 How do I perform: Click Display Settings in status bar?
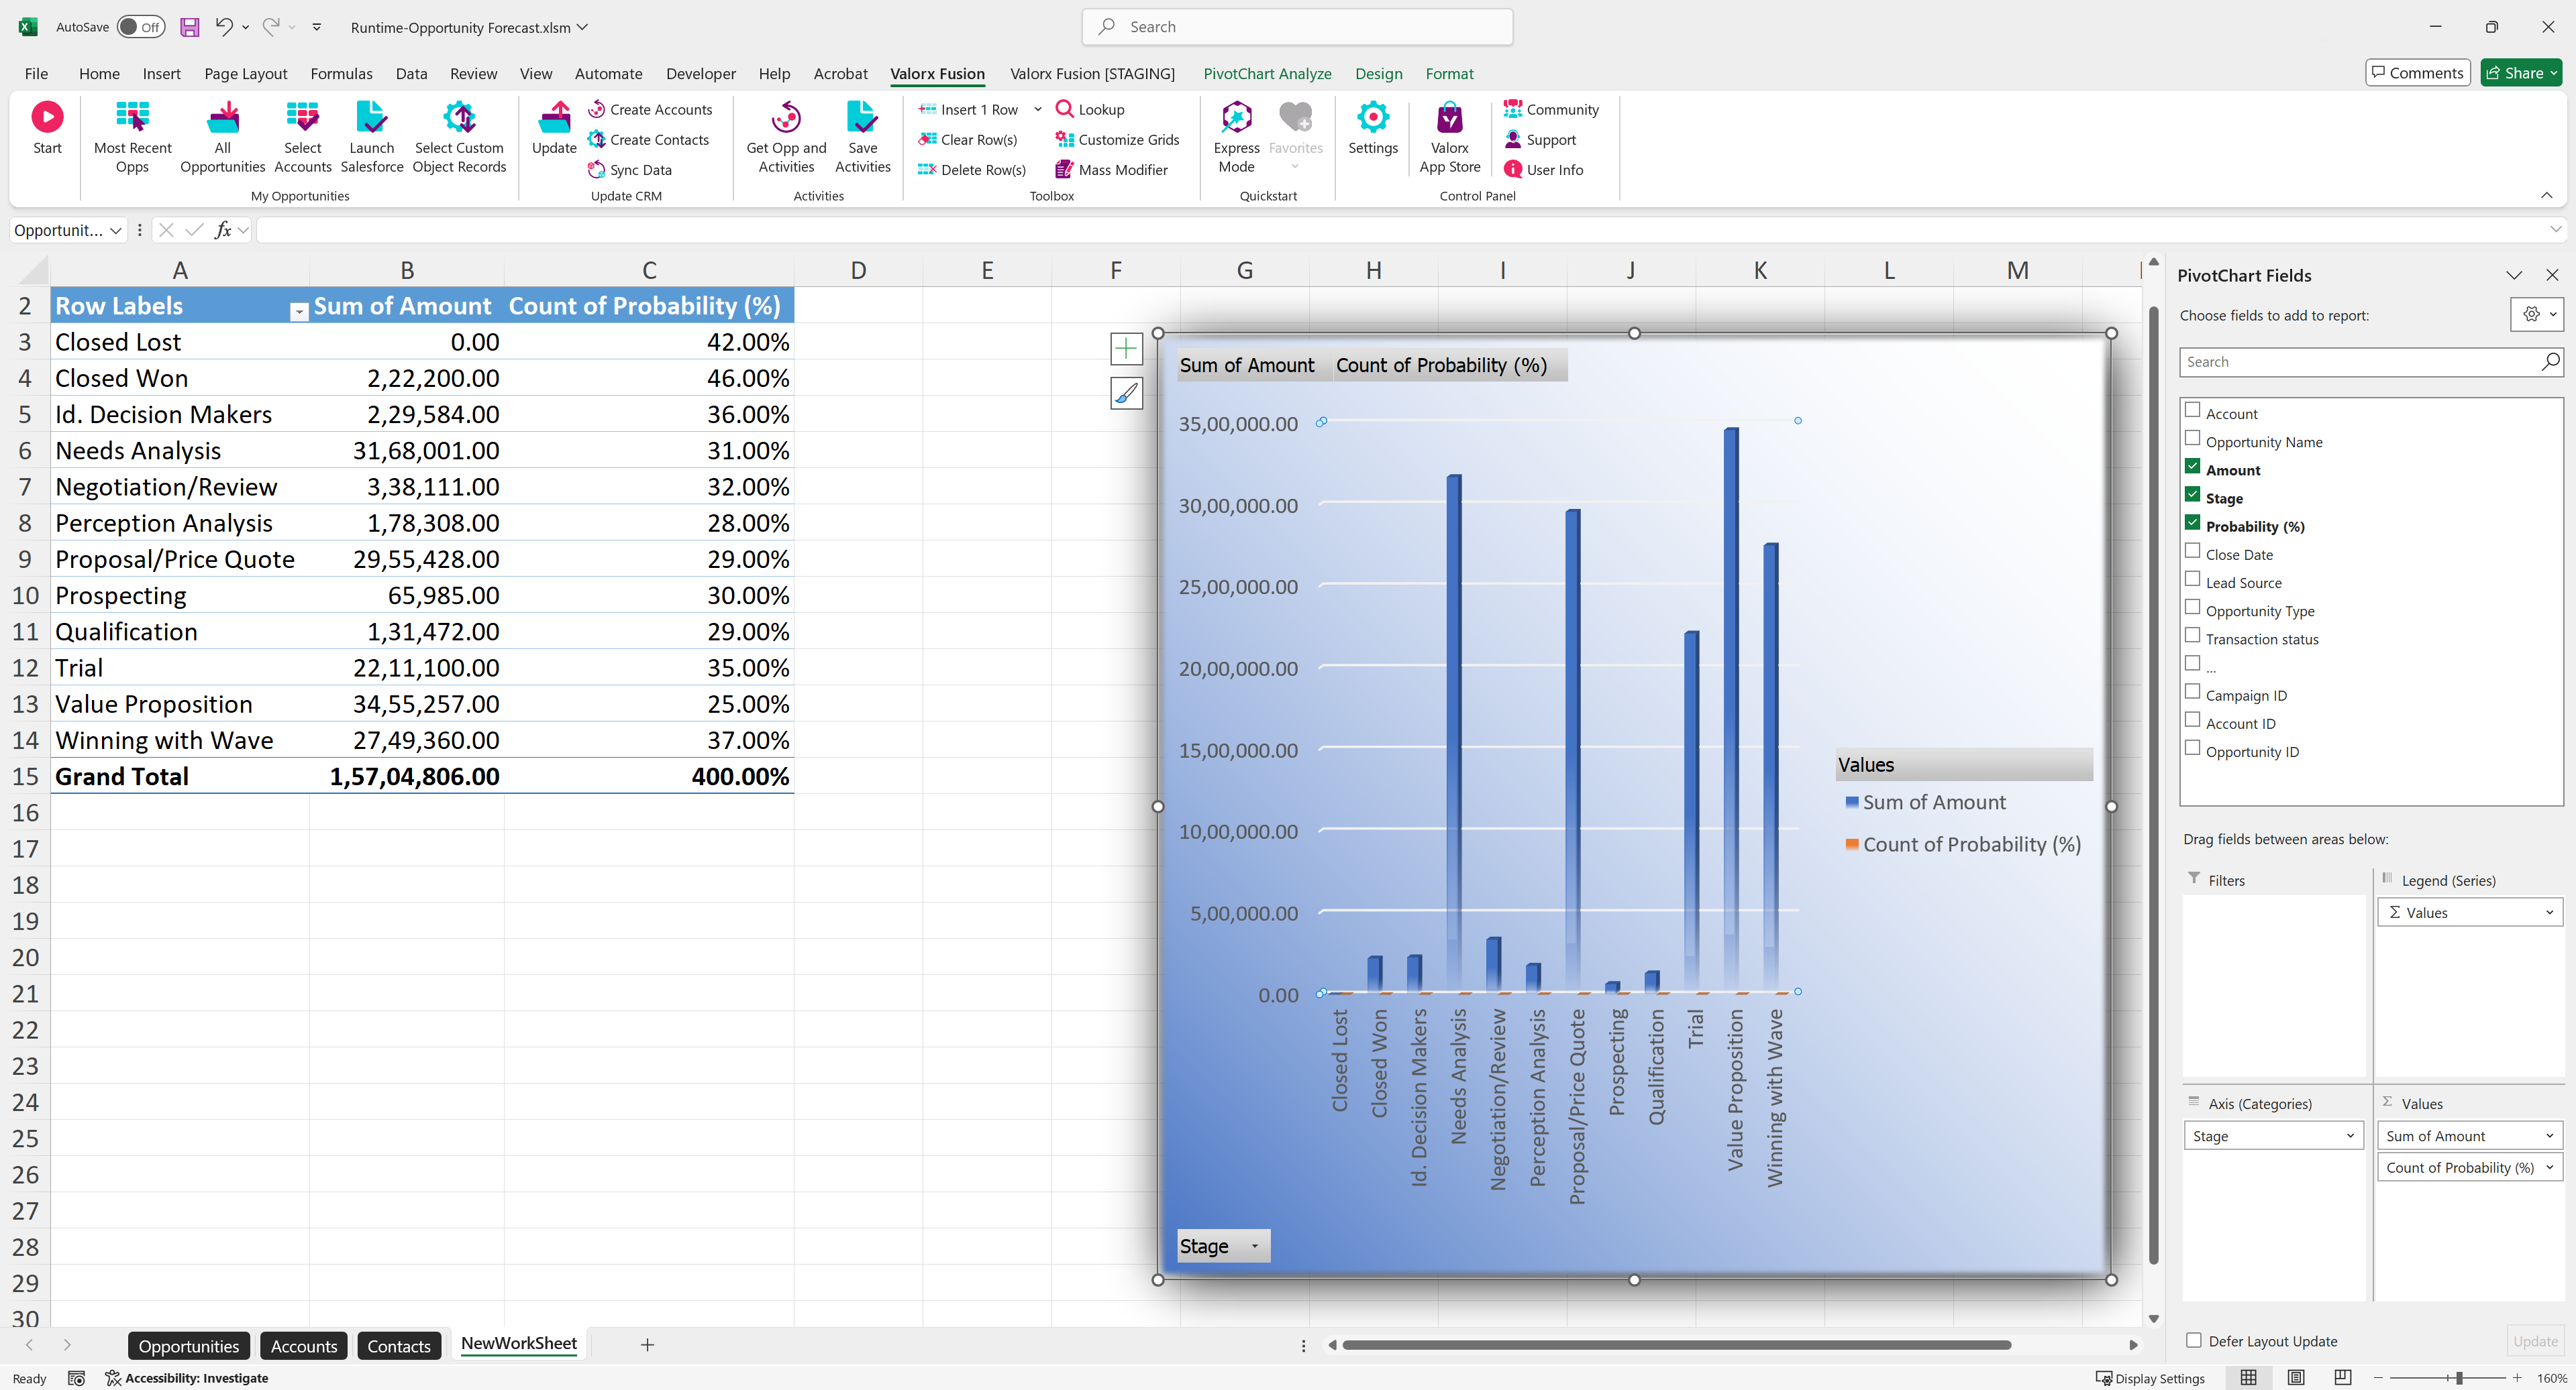click(2150, 1378)
